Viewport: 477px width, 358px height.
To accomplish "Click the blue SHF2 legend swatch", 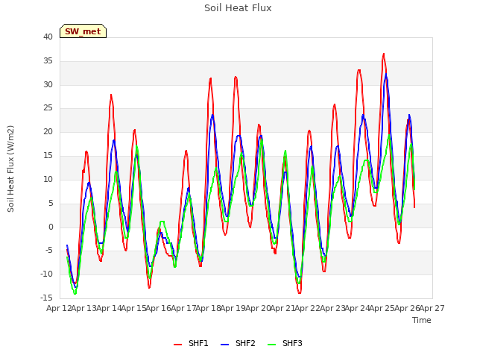I will tap(224, 345).
